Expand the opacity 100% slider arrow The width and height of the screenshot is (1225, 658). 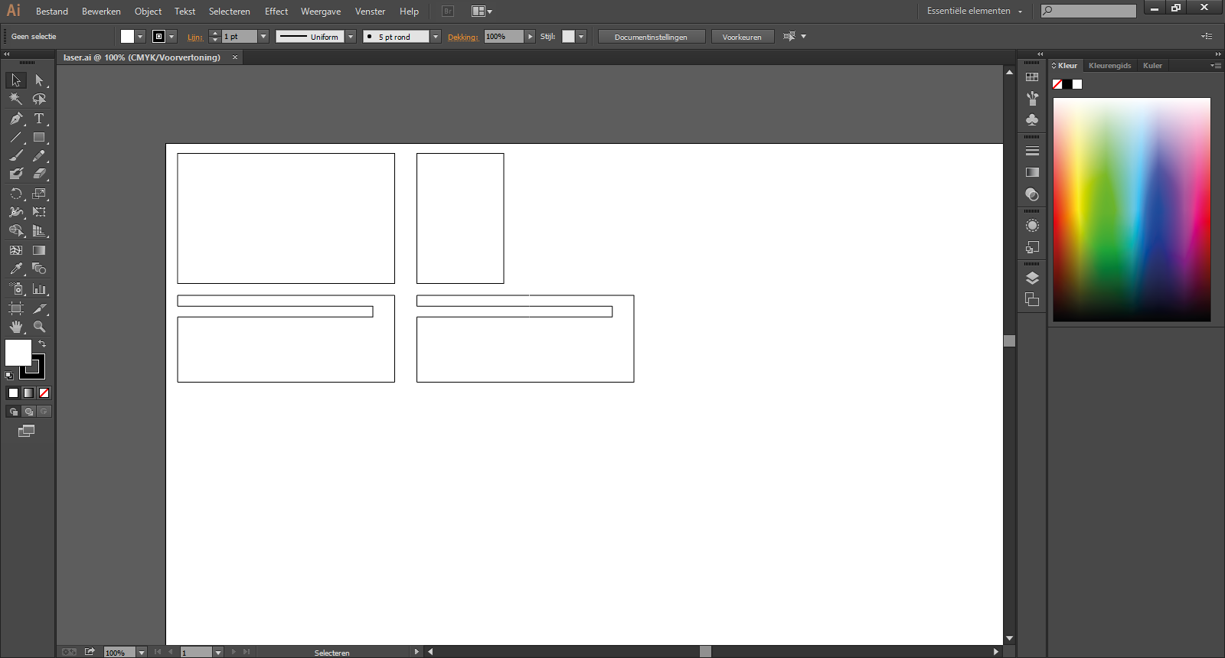click(x=530, y=37)
